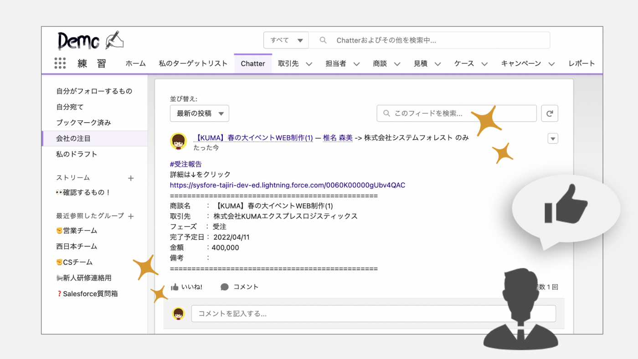Expand the 取引先 tab chevron
Image resolution: width=638 pixels, height=359 pixels.
click(x=309, y=64)
